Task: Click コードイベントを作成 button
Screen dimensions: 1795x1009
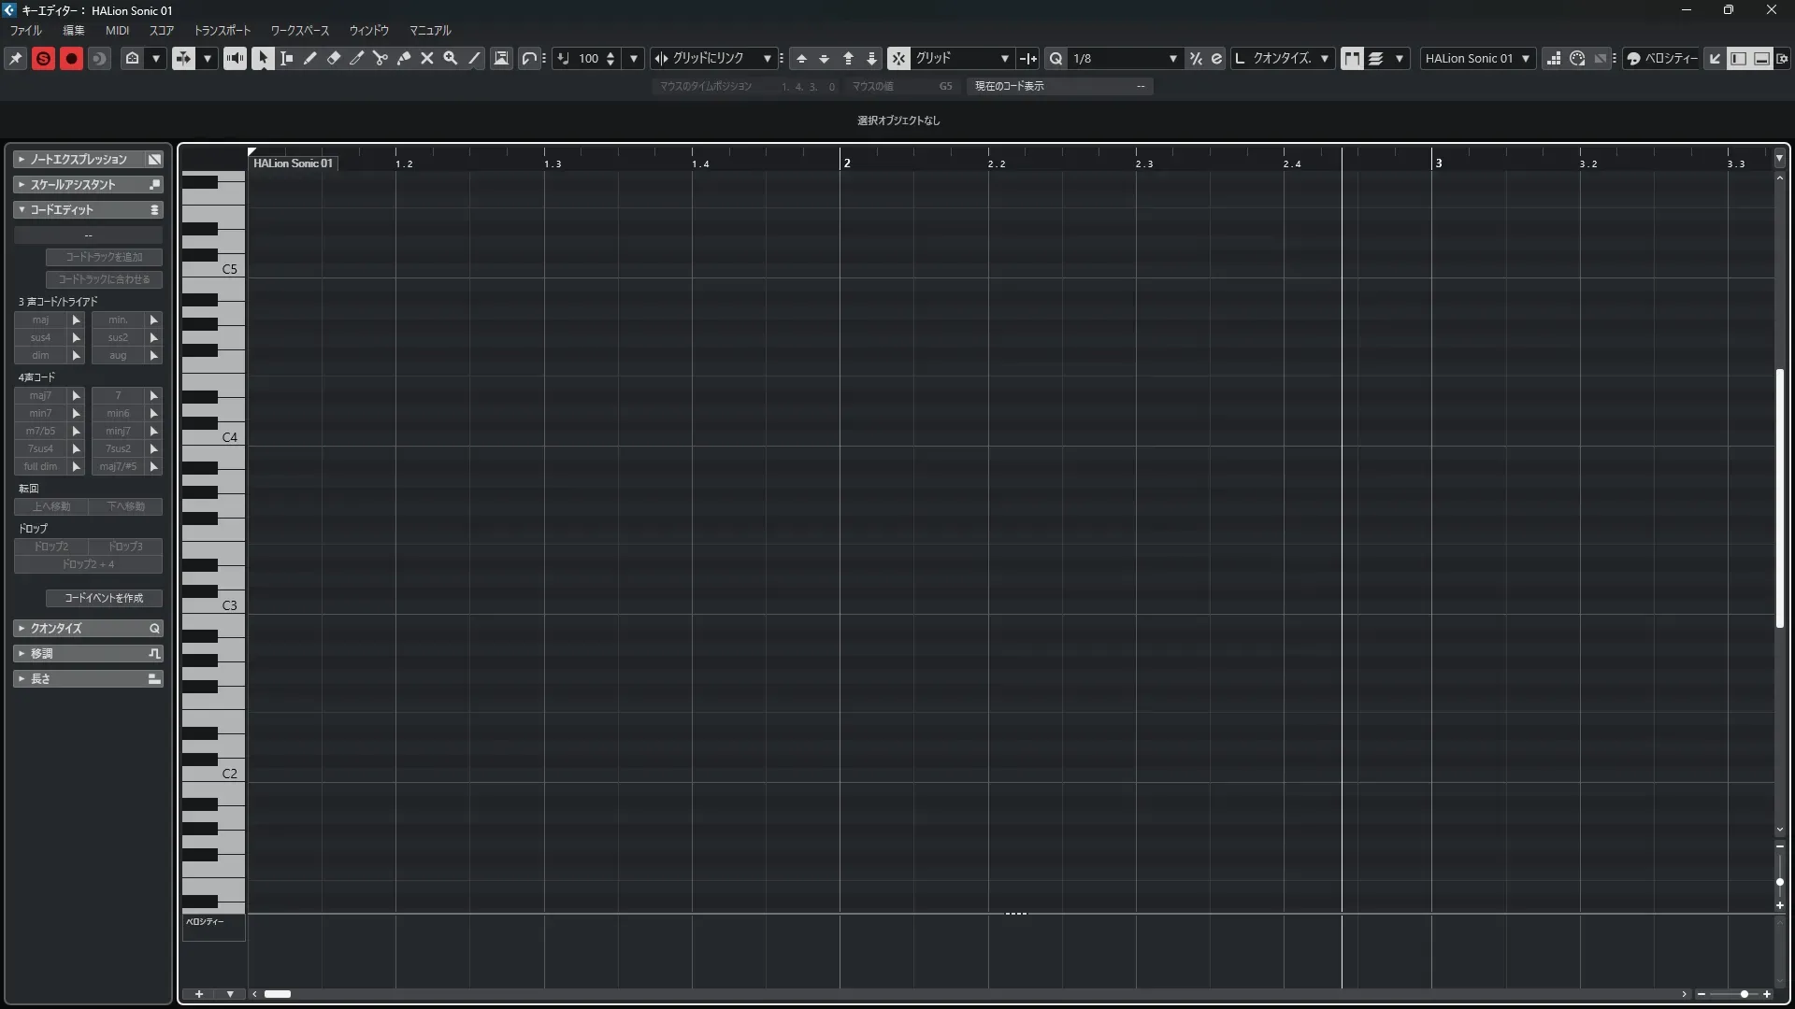Action: click(x=104, y=598)
